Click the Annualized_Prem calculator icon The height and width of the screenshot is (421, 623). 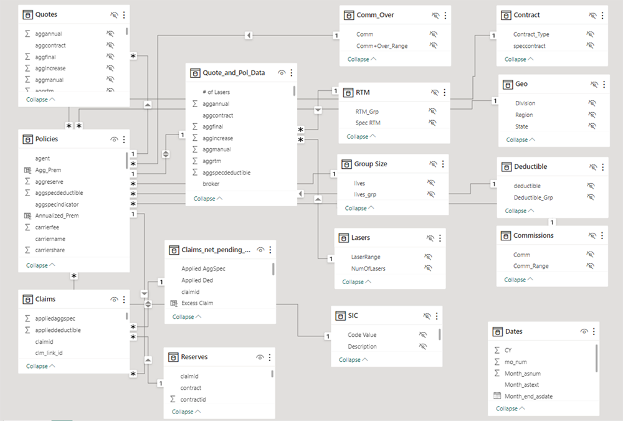tap(27, 215)
